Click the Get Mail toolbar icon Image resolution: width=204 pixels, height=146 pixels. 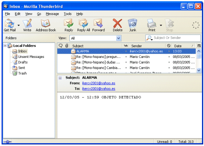coord(10,25)
